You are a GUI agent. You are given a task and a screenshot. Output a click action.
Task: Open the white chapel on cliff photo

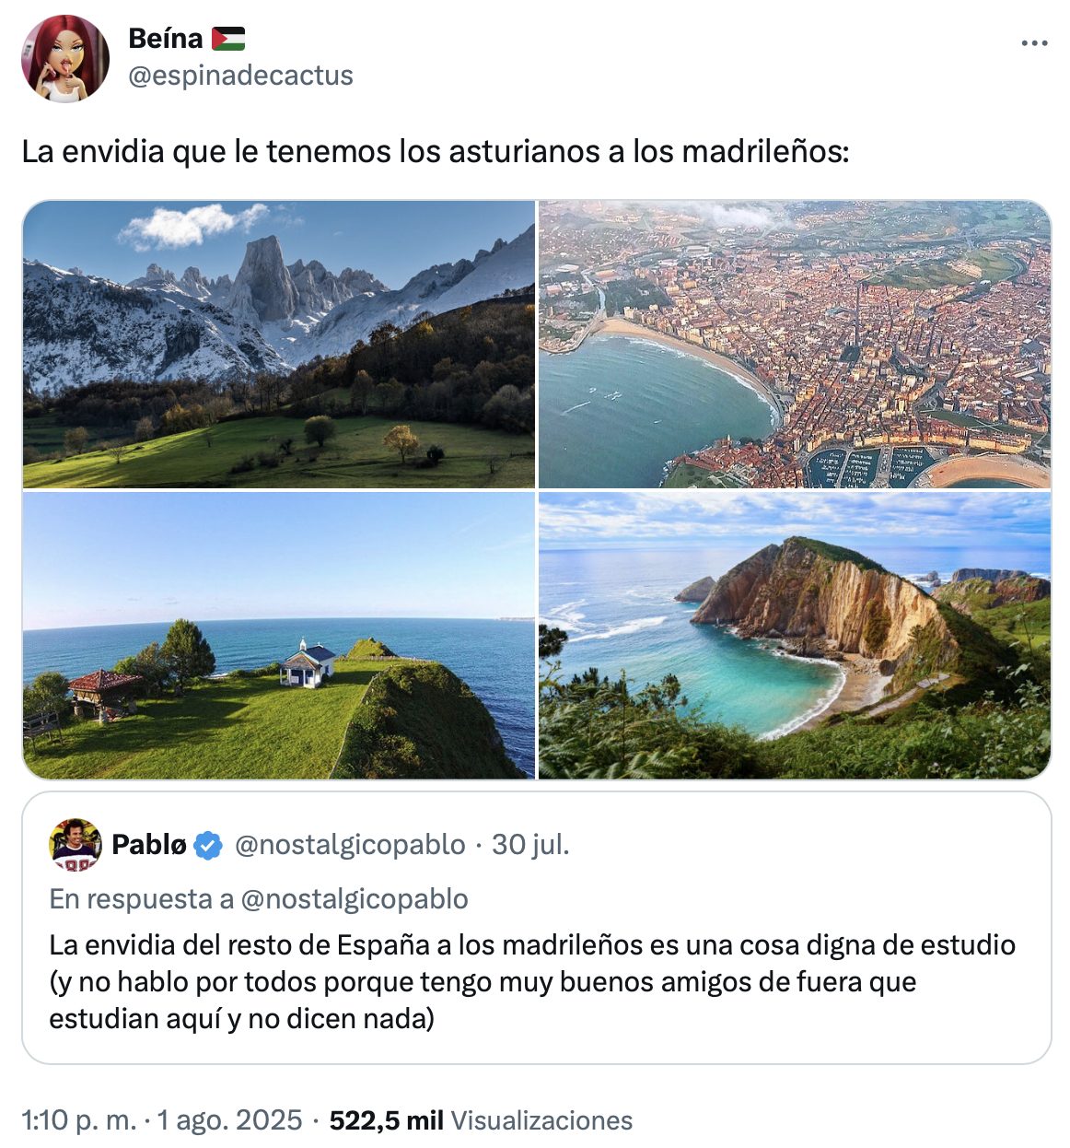278,635
